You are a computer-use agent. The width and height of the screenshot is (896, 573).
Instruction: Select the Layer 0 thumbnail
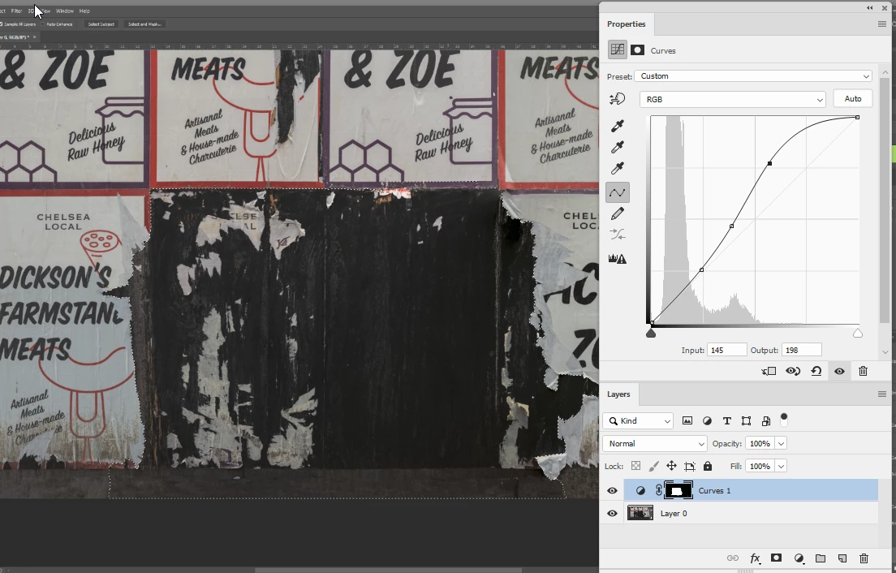(x=640, y=513)
